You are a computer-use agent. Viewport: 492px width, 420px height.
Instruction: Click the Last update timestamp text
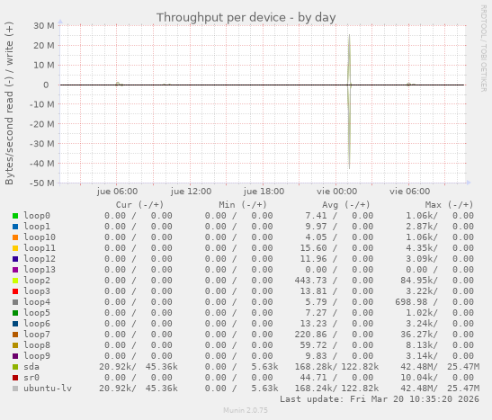pyautogui.click(x=380, y=399)
